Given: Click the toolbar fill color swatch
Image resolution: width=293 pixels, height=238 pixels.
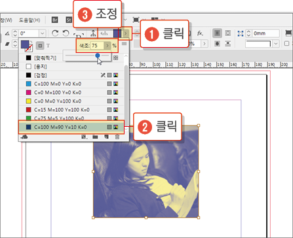Looking at the screenshot, I should click(117, 33).
